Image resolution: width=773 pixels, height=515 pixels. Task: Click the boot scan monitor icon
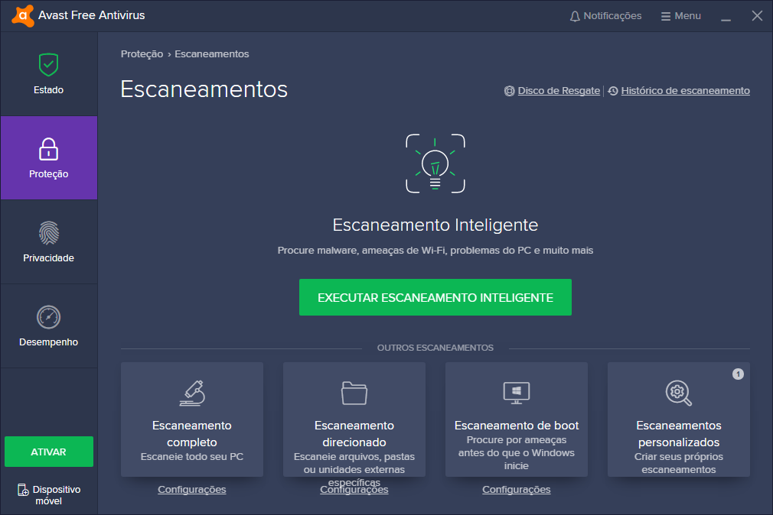click(516, 393)
